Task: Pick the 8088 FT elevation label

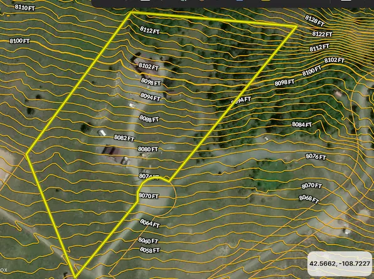Action: (149, 118)
